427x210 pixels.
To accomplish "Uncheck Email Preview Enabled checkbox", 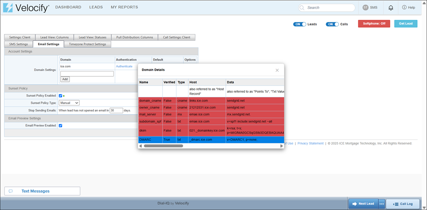I will [60, 126].
